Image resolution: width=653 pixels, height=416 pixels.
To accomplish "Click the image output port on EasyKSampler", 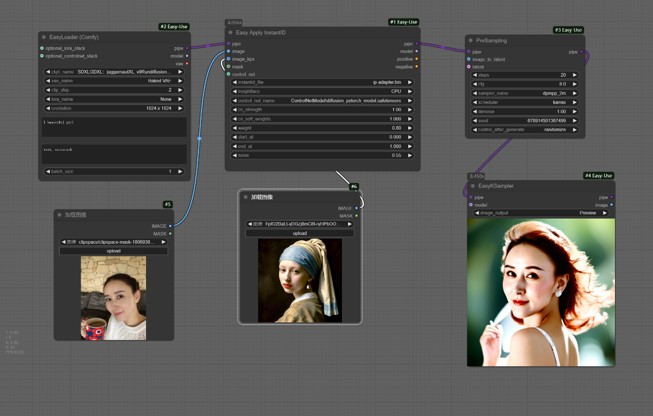I will (611, 205).
